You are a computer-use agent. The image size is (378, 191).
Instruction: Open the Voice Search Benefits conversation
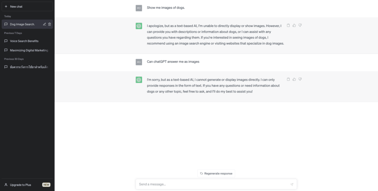[x=27, y=41]
